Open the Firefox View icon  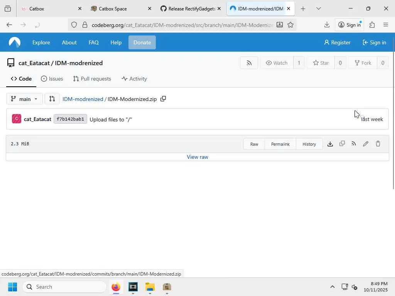tap(8, 8)
